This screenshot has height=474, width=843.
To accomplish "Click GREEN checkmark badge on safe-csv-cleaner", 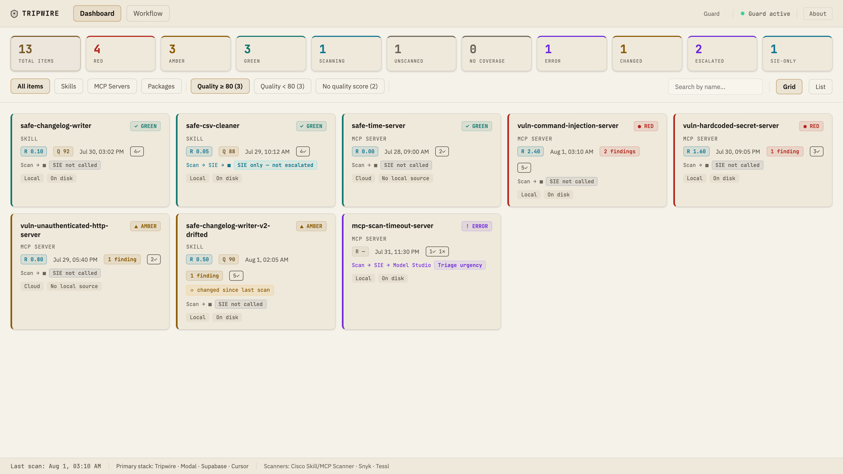I will pos(311,126).
